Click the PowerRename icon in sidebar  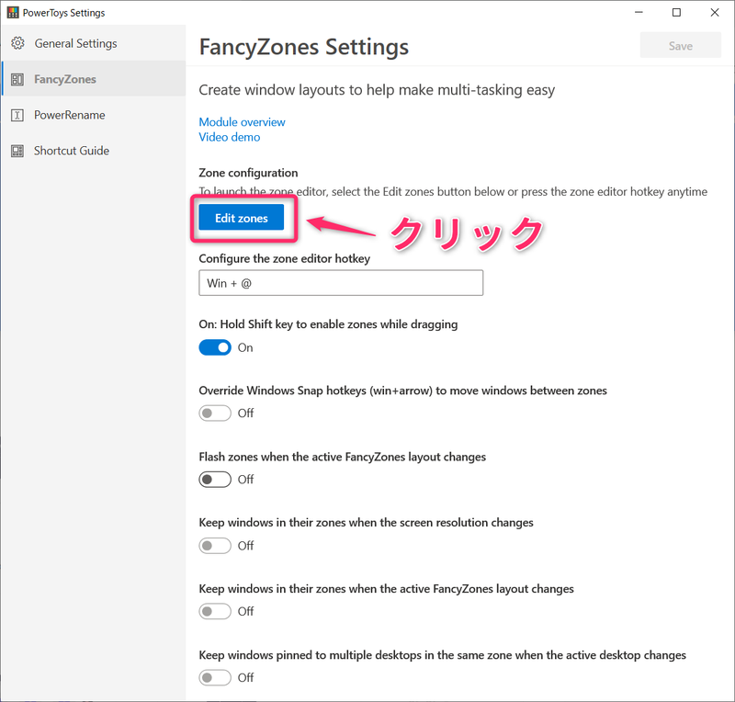point(17,115)
